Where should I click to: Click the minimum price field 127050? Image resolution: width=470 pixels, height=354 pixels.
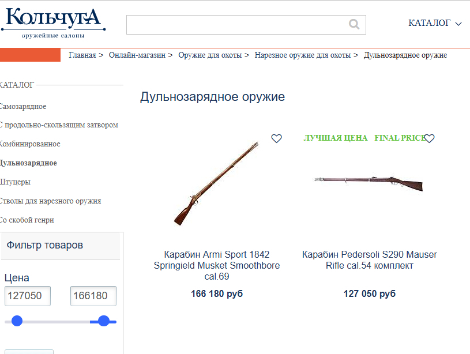(28, 296)
